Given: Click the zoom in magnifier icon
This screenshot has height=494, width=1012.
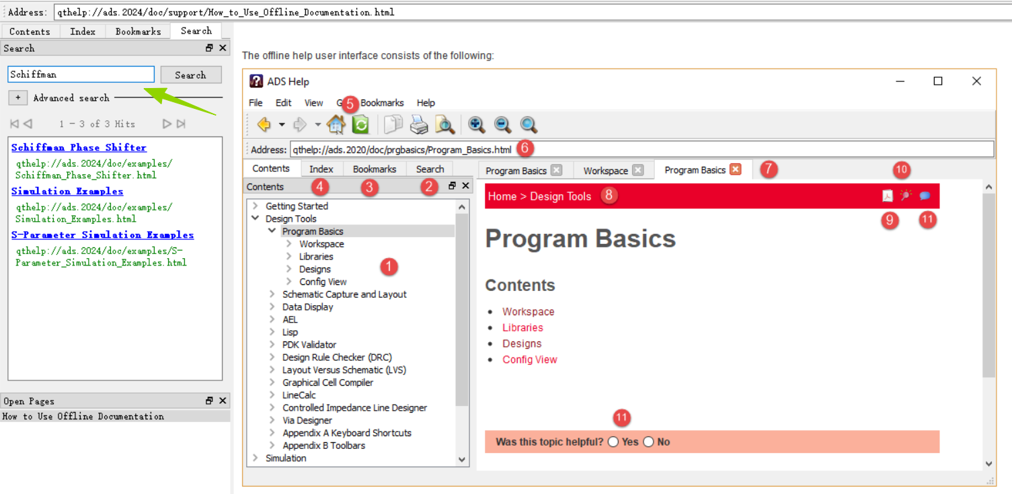Looking at the screenshot, I should click(477, 124).
